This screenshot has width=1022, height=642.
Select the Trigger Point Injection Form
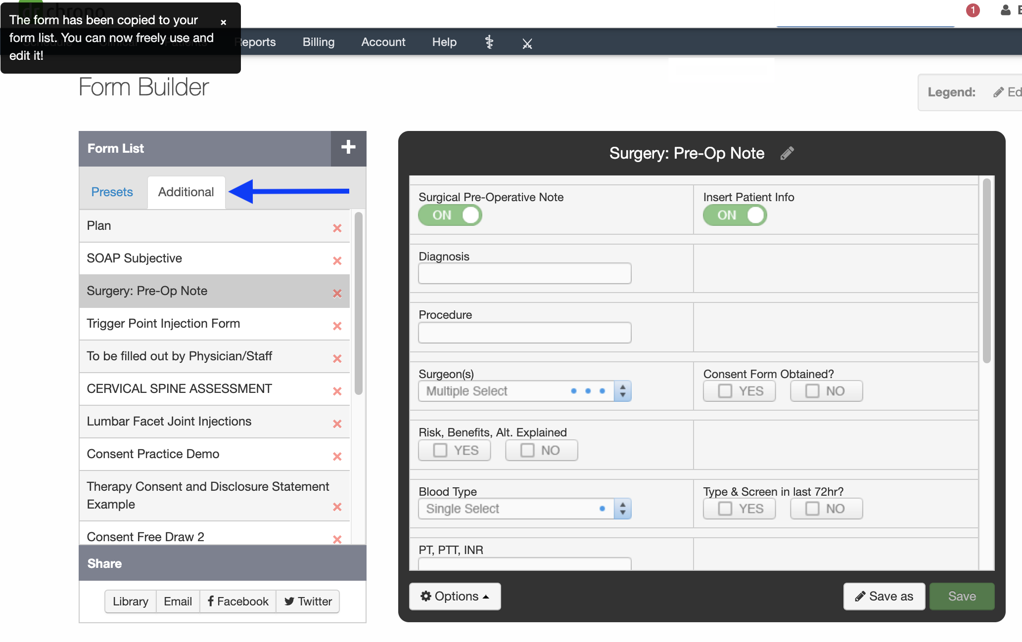click(214, 324)
